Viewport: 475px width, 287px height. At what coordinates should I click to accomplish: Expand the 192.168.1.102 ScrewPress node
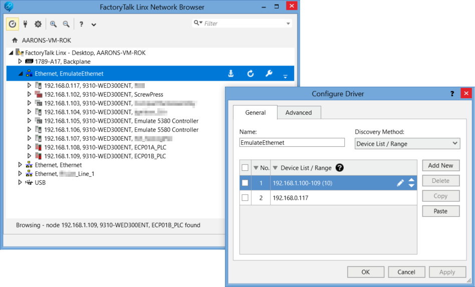pyautogui.click(x=29, y=94)
